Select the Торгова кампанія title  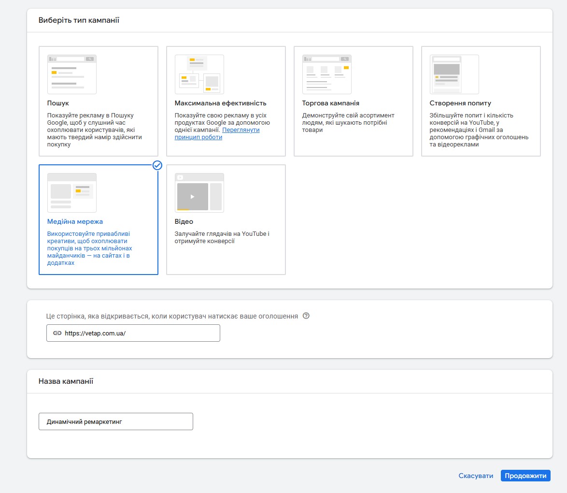pos(330,103)
